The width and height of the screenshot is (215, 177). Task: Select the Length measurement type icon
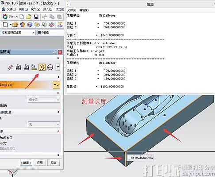tap(42, 67)
